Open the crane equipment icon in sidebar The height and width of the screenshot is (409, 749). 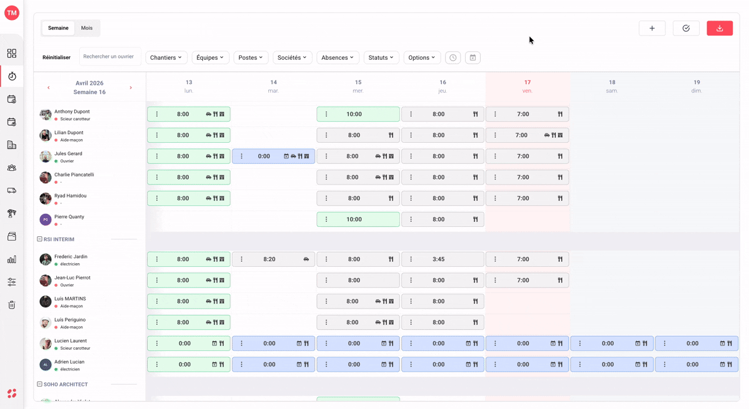[11, 213]
